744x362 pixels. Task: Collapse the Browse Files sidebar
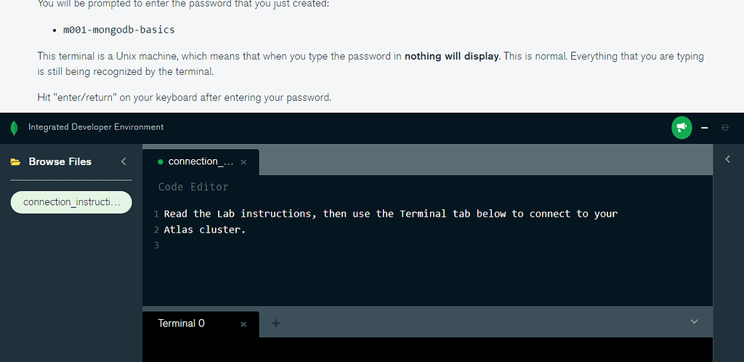[x=124, y=161]
